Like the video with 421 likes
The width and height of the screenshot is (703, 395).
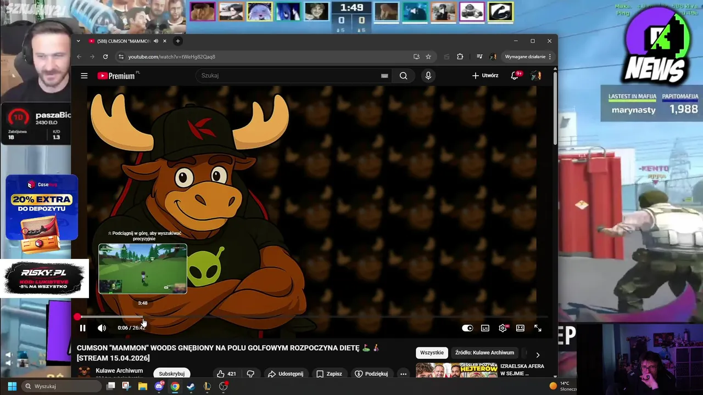(226, 374)
